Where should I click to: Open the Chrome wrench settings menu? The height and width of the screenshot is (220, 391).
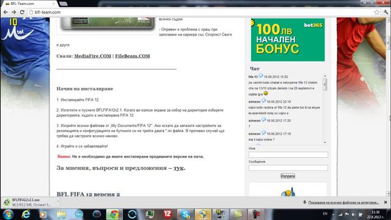click(x=386, y=12)
